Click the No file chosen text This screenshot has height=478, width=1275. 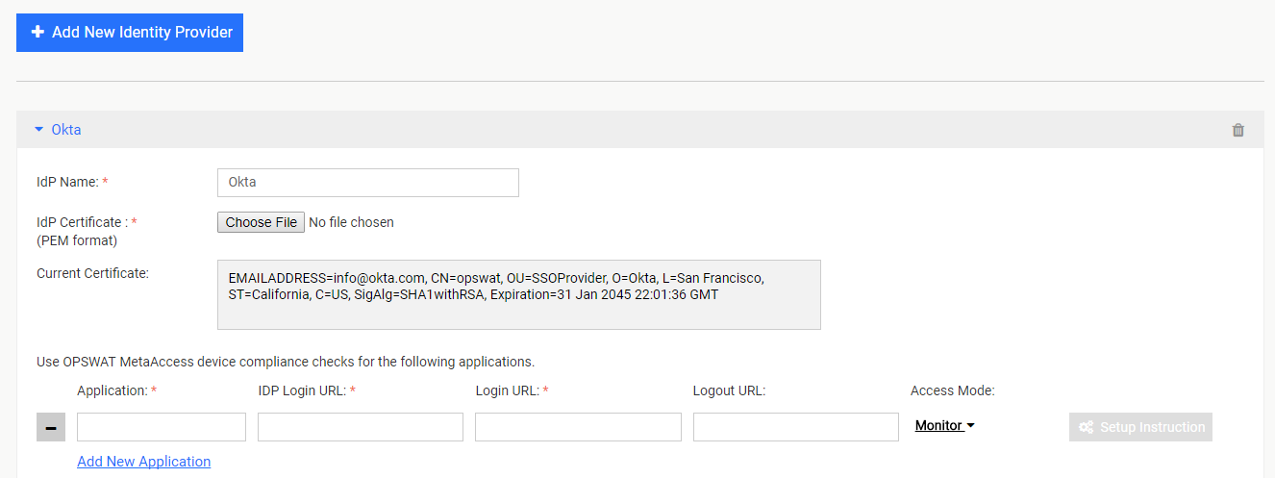tap(351, 222)
